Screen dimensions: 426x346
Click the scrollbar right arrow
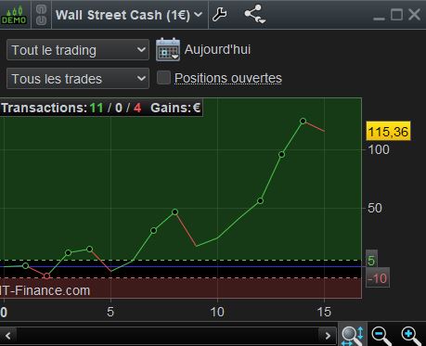328,336
